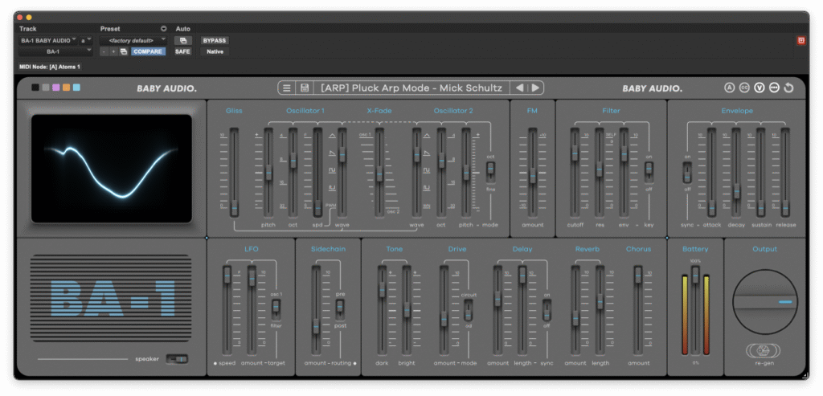
Task: Click the circled CC icon
Action: pos(744,88)
